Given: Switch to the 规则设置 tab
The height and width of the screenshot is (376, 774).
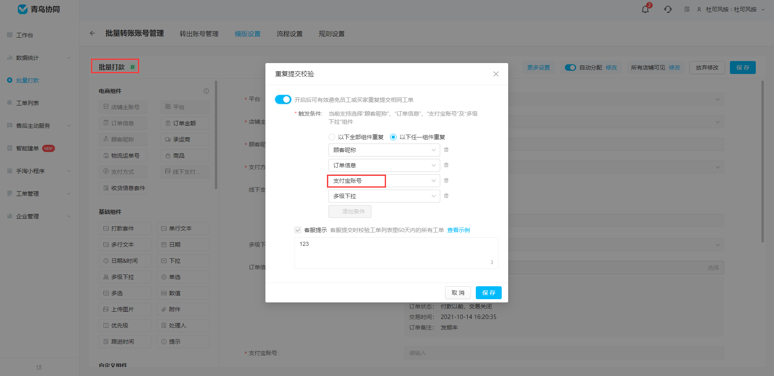Looking at the screenshot, I should pyautogui.click(x=332, y=34).
